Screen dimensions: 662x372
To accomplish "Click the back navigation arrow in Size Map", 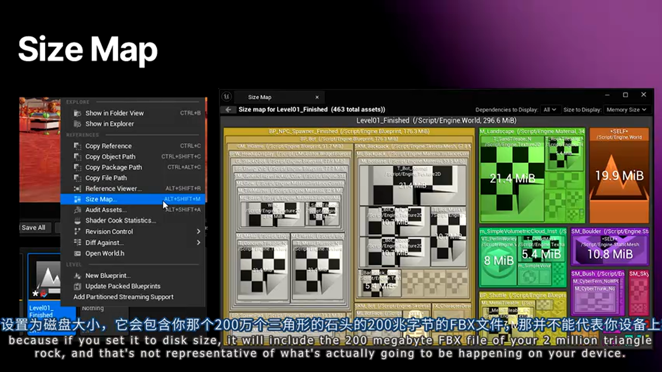I will tap(228, 110).
